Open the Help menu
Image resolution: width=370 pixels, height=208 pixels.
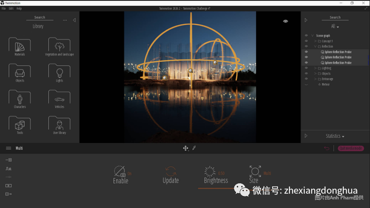coord(19,9)
